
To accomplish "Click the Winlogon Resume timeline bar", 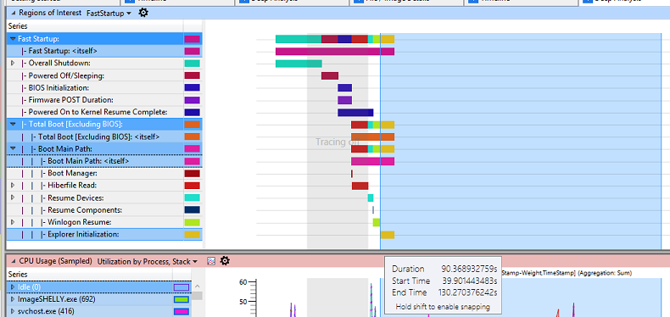I will click(x=377, y=223).
